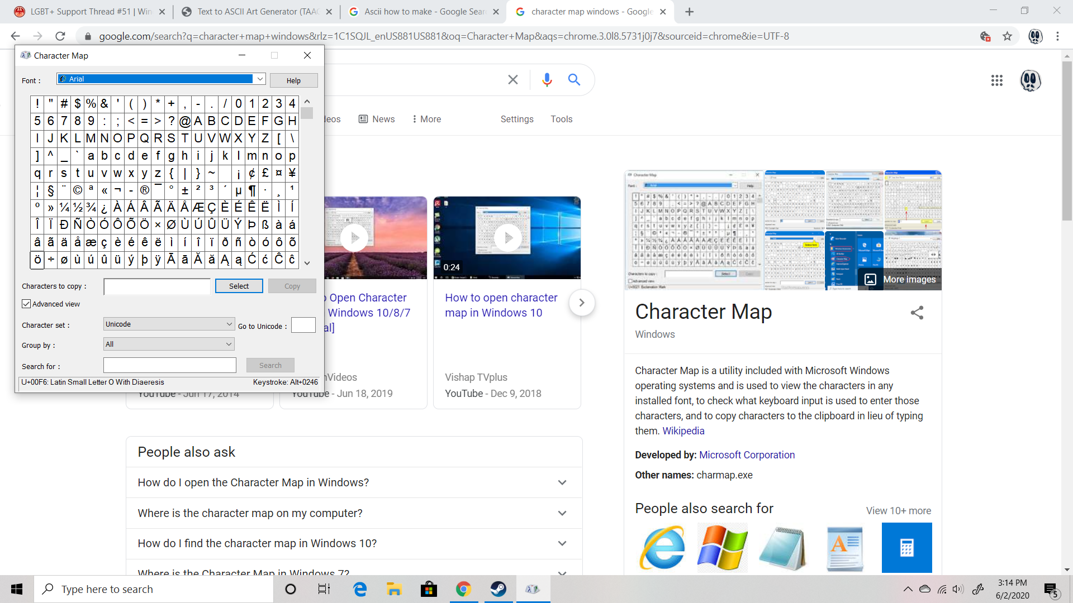Screen dimensions: 1073x603
Task: Share the Character Map knowledge panel
Action: (917, 313)
